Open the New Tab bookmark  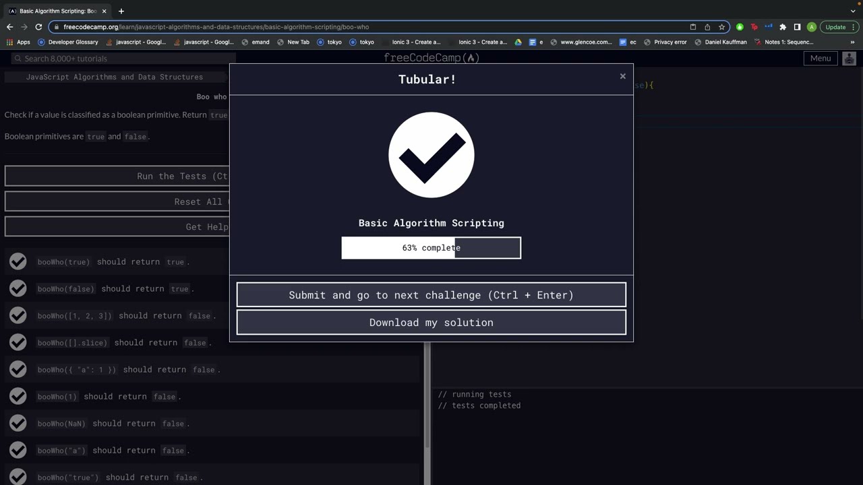[293, 42]
